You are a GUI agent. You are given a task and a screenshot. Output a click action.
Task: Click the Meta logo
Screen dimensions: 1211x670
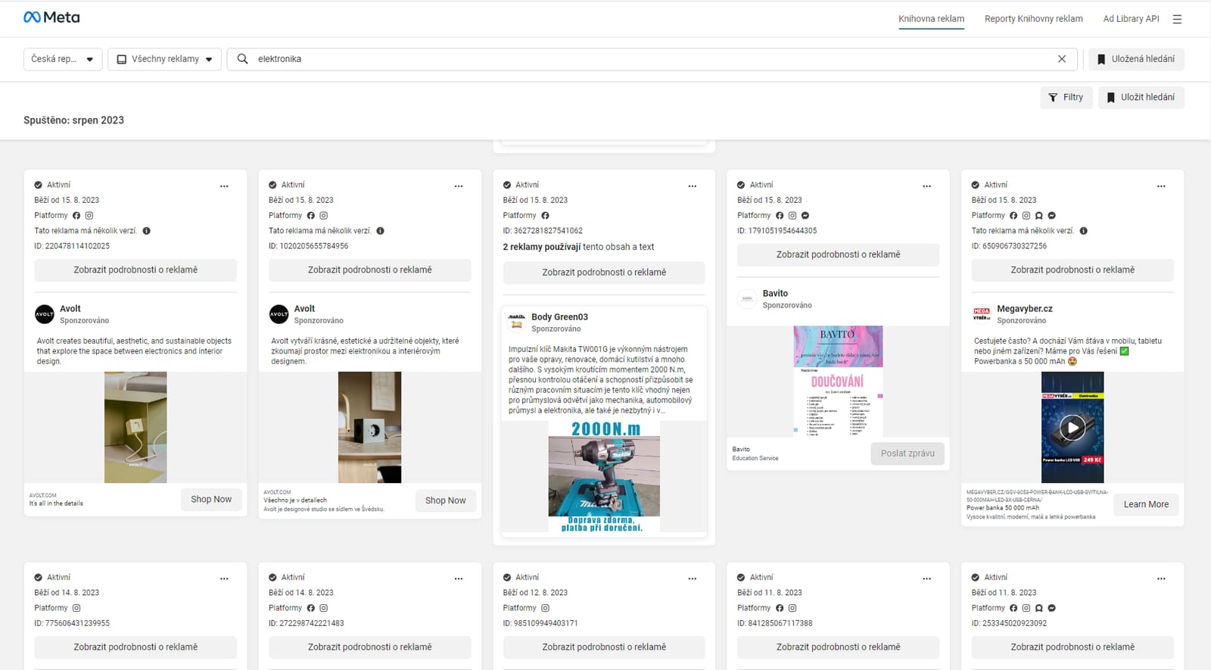(51, 17)
